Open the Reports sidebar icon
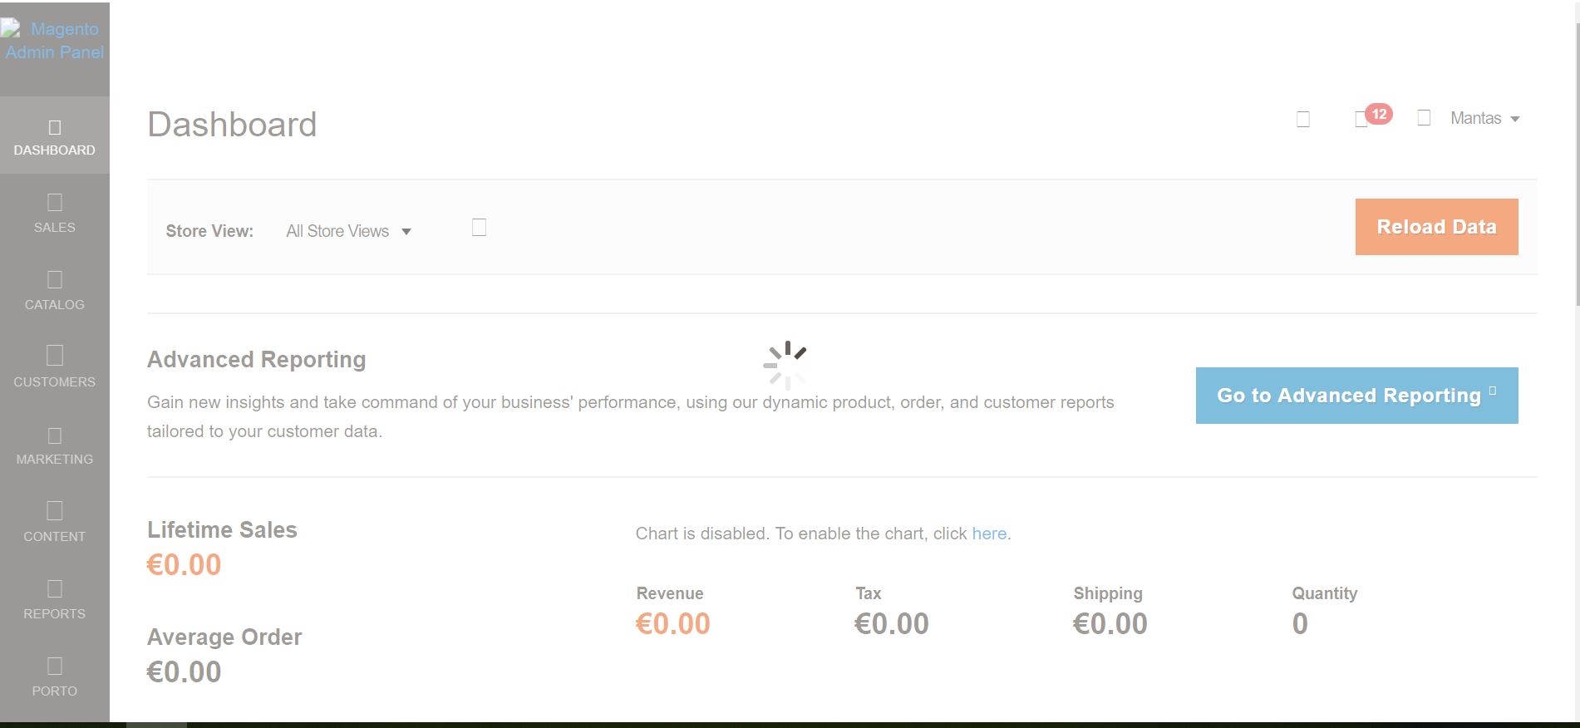This screenshot has height=728, width=1580. pyautogui.click(x=55, y=588)
